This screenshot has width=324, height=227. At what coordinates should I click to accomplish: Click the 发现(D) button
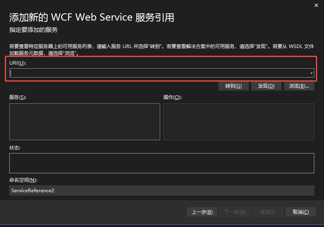click(266, 86)
